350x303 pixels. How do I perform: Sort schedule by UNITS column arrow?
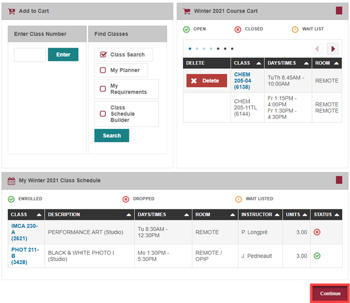(305, 215)
